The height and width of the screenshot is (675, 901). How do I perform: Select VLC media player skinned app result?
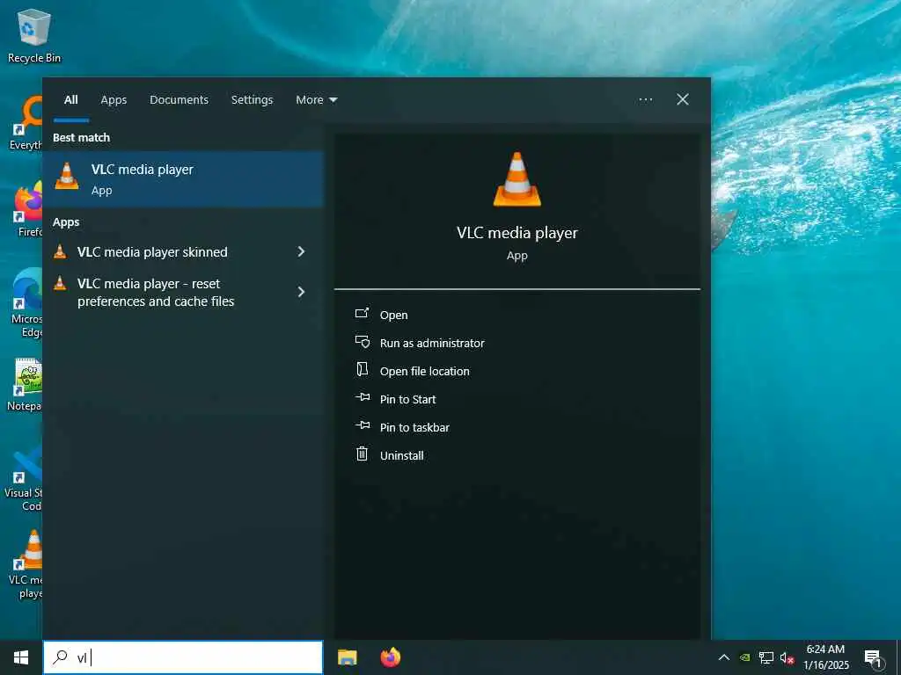pyautogui.click(x=152, y=252)
